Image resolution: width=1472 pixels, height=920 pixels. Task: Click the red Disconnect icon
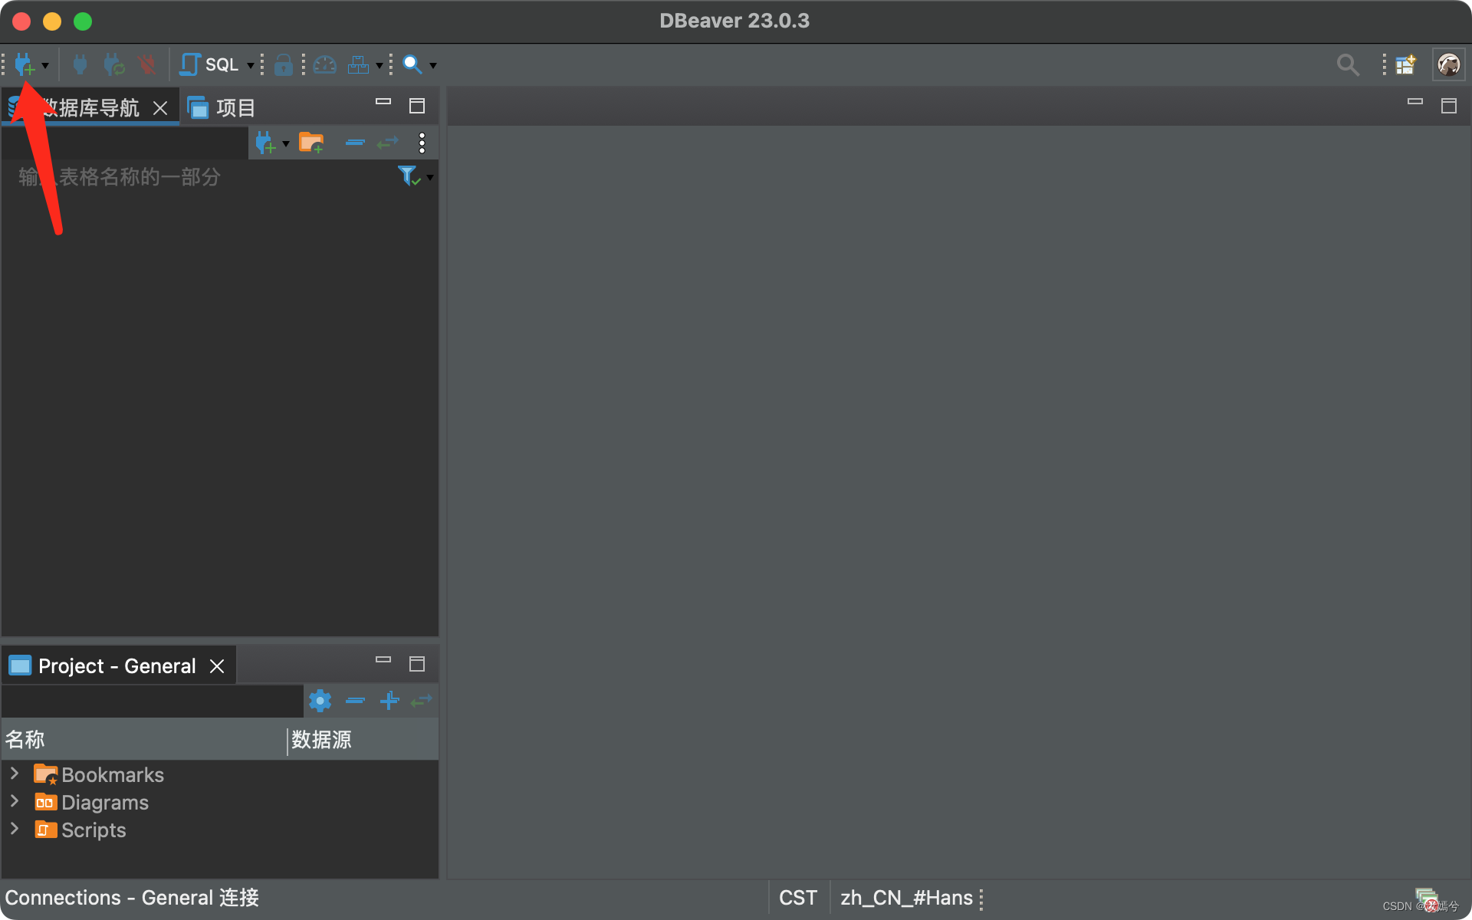[x=147, y=64]
